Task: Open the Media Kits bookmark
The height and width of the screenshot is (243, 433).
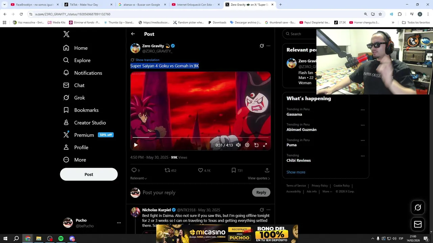Action: 56,23
